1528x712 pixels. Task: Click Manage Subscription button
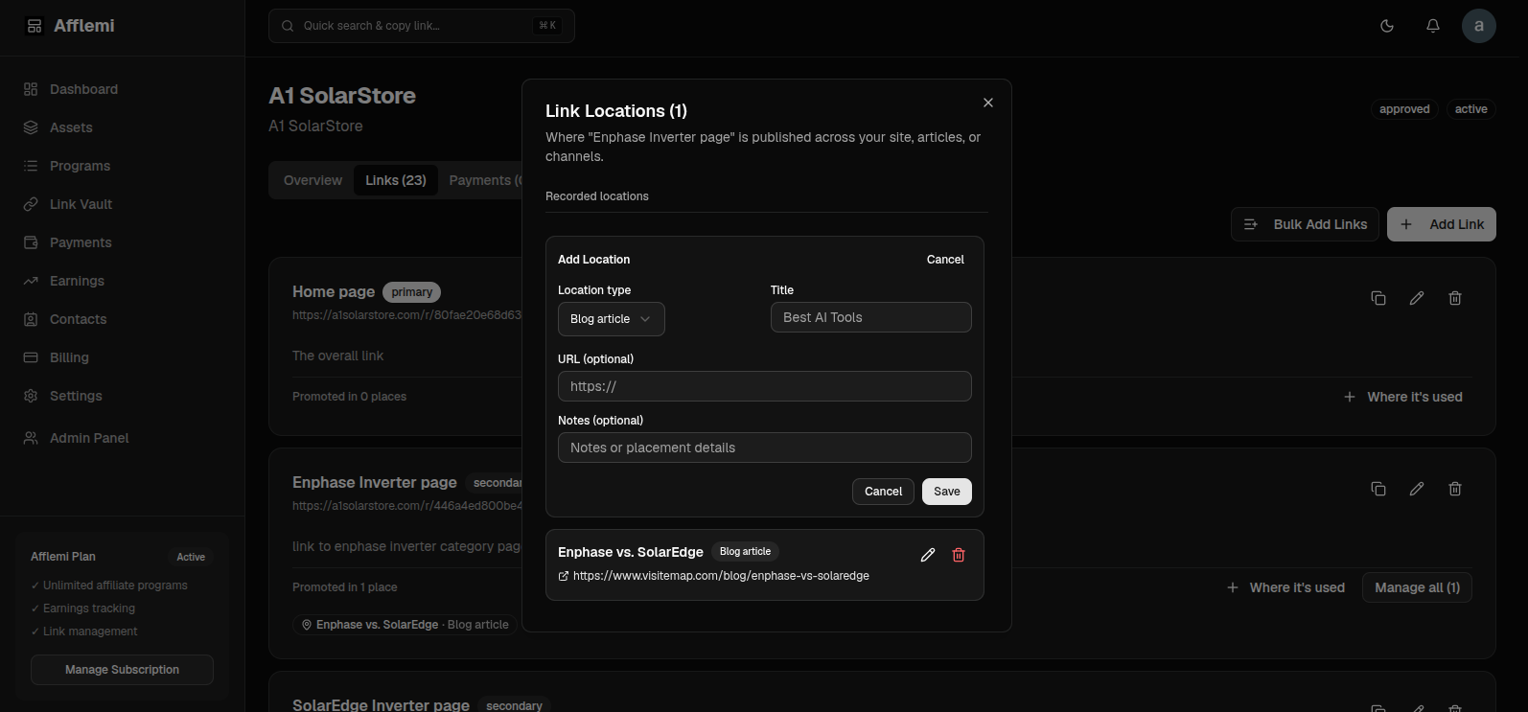122,670
